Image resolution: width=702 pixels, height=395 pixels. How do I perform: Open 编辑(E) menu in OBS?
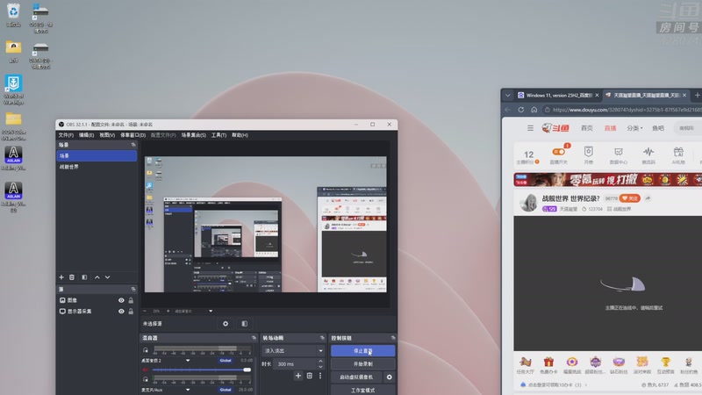[86, 135]
